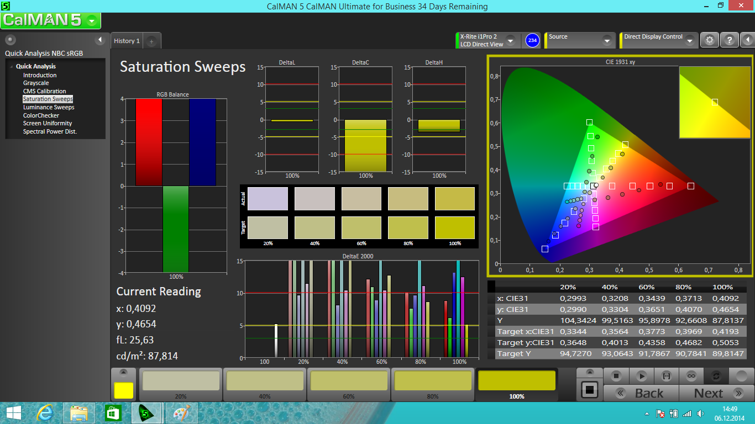This screenshot has width=755, height=424.
Task: Expand the Source dropdown
Action: point(607,41)
